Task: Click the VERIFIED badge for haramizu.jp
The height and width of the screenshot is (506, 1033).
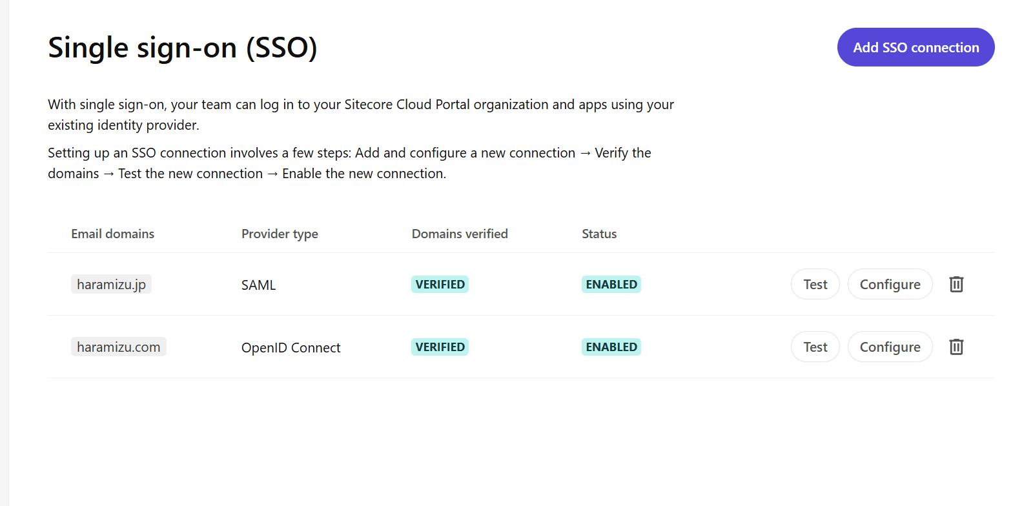Action: [440, 284]
